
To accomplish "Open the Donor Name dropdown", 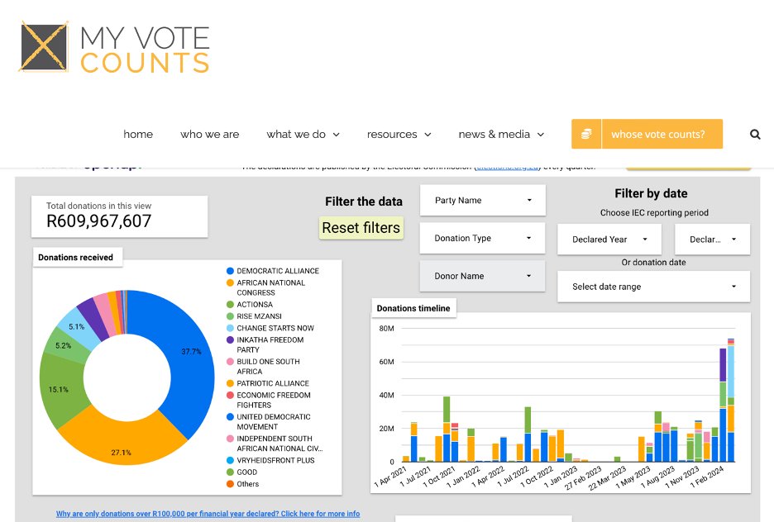I will [x=483, y=276].
